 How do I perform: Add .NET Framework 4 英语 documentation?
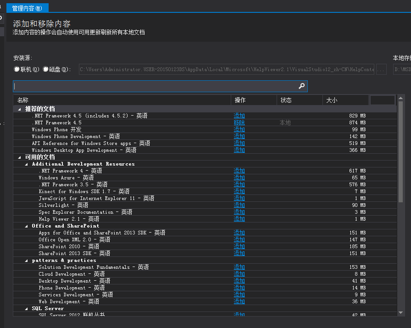[x=239, y=171]
